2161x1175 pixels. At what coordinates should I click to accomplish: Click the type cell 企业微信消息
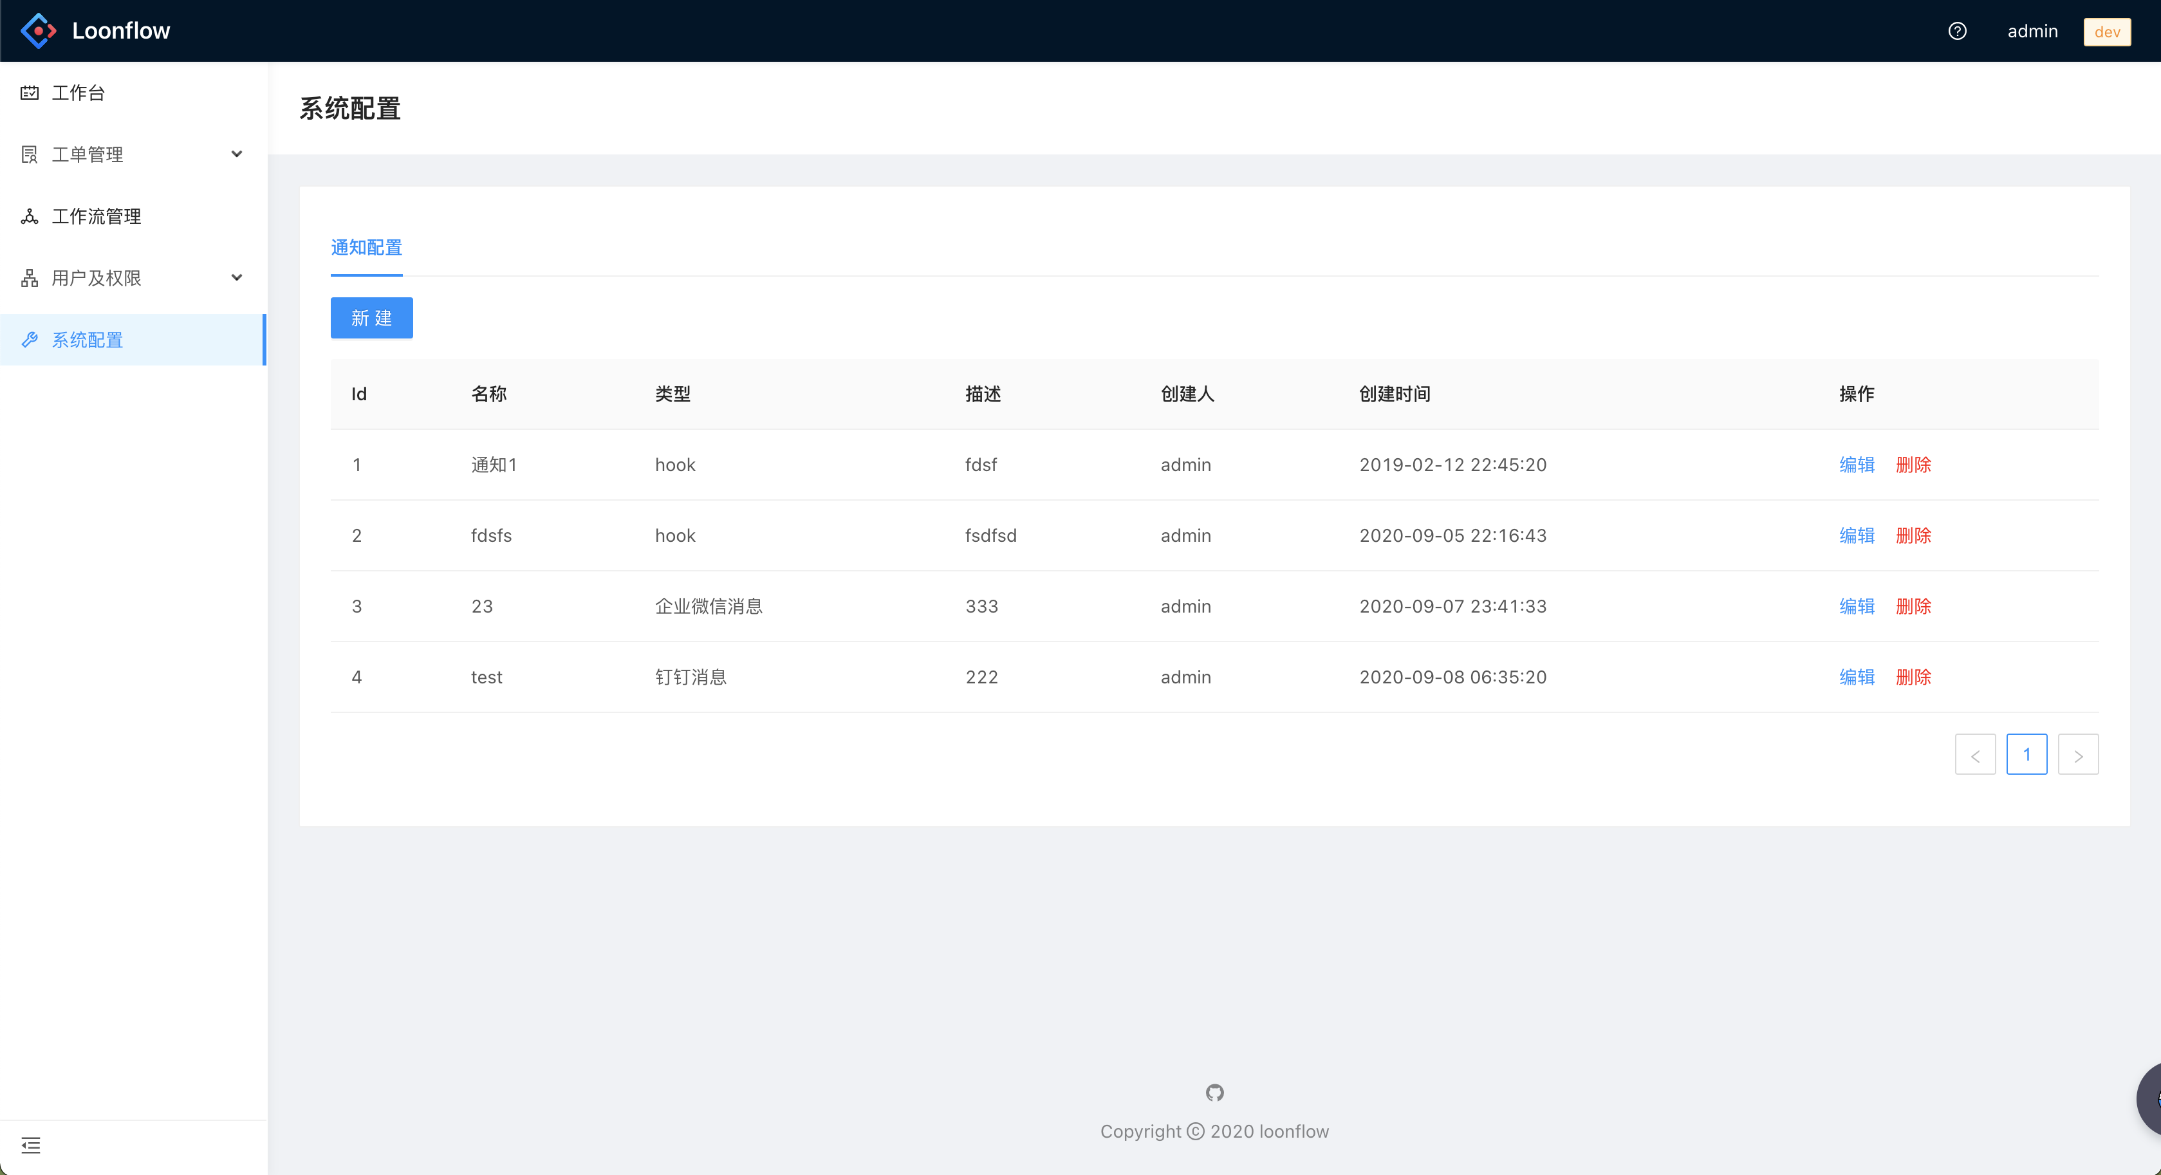(709, 606)
